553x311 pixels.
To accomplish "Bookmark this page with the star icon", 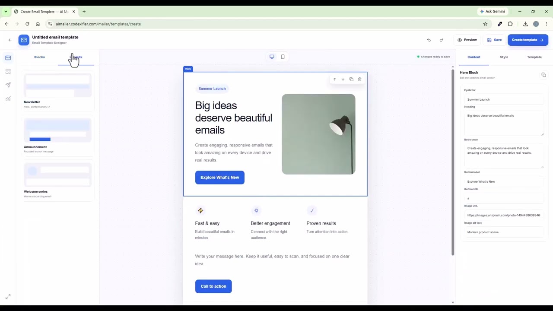I will tap(485, 24).
